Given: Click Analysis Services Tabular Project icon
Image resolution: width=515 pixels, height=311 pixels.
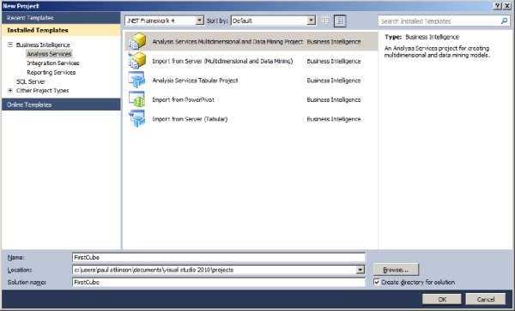Looking at the screenshot, I should point(137,80).
